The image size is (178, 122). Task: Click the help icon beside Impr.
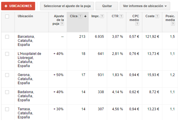(x=102, y=16)
